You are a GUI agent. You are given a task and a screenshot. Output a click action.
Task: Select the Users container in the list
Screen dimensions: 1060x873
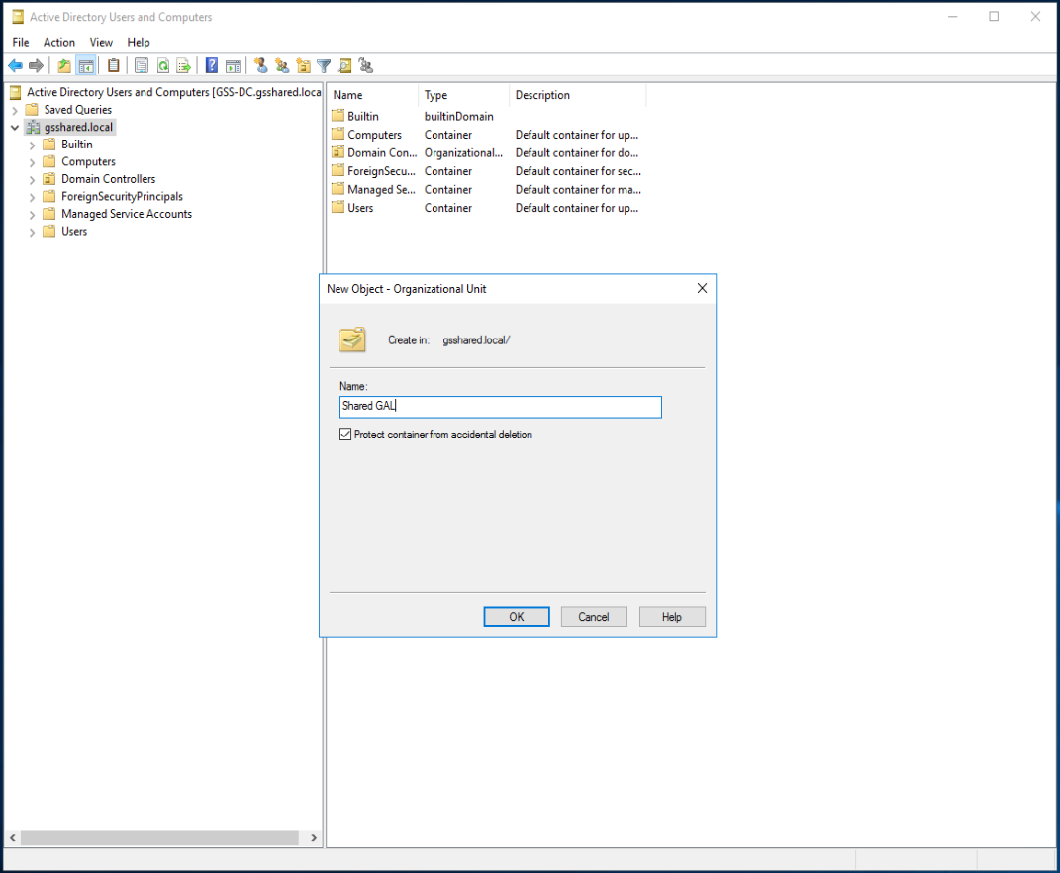(360, 208)
